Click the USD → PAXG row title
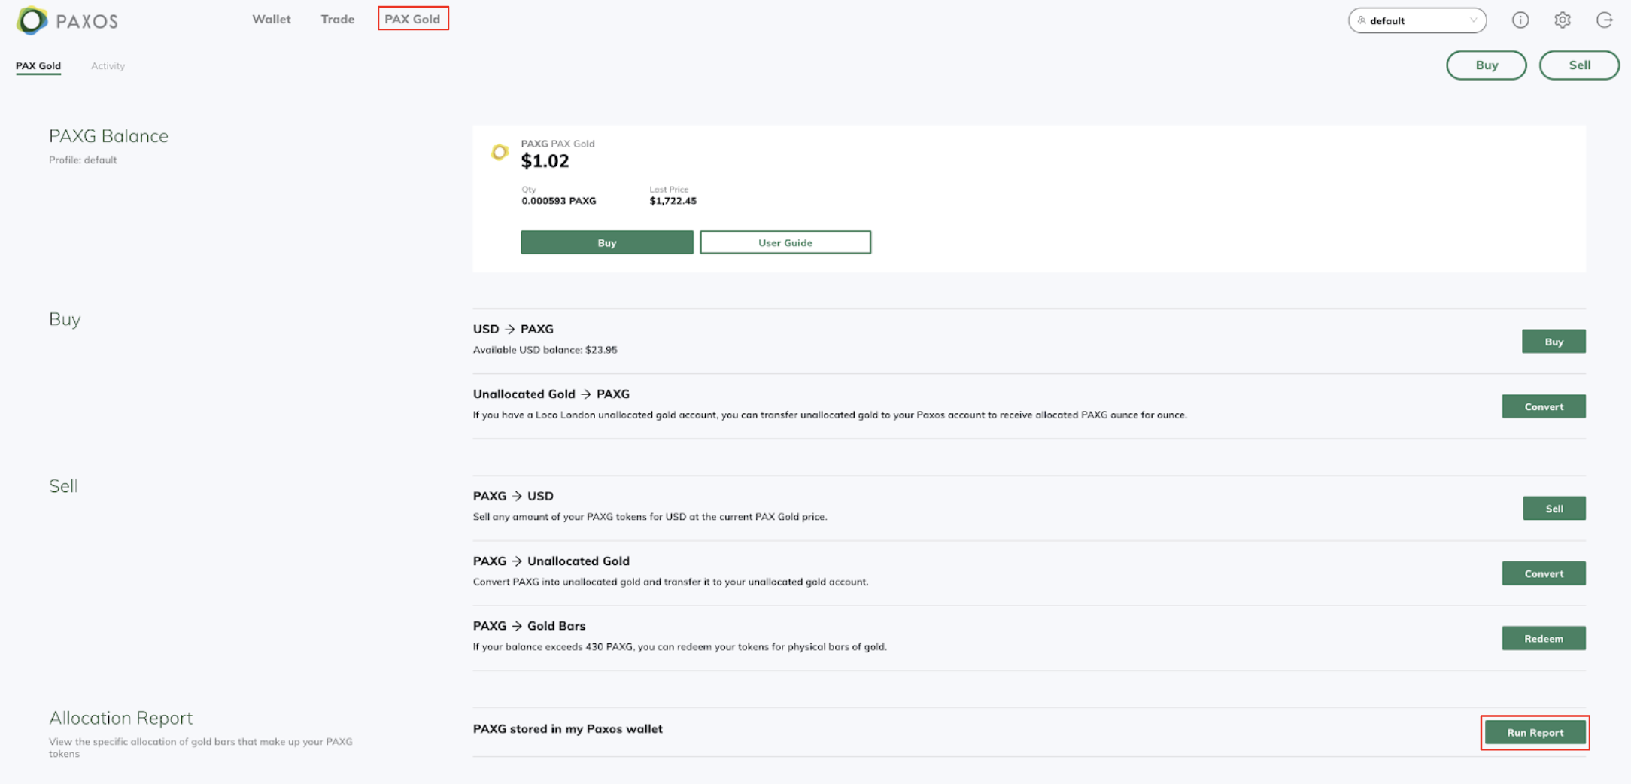Viewport: 1631px width, 784px height. coord(513,329)
